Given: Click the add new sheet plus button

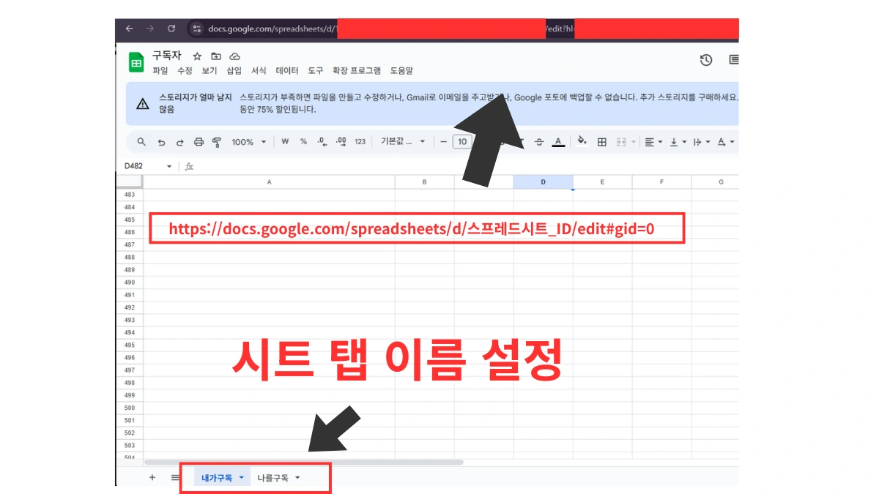Looking at the screenshot, I should [152, 477].
